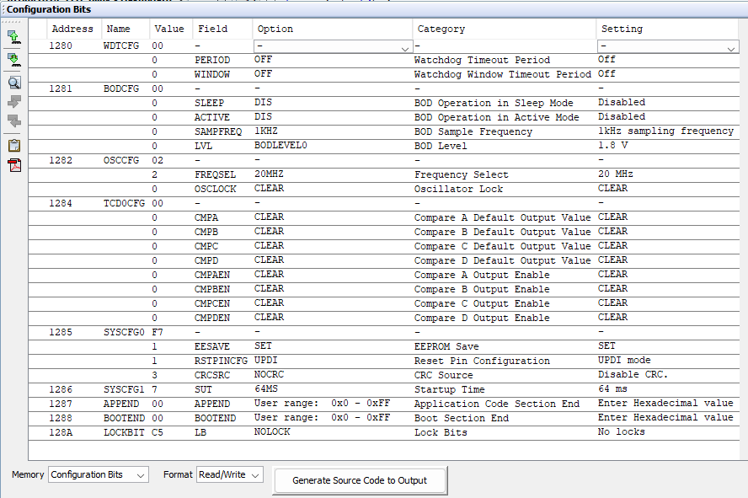Click the Address column header
This screenshot has width=748, height=498.
tap(72, 29)
